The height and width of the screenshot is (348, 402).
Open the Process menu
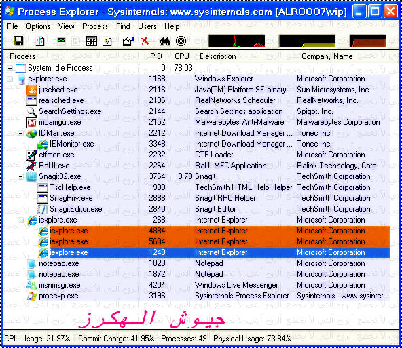pyautogui.click(x=95, y=26)
